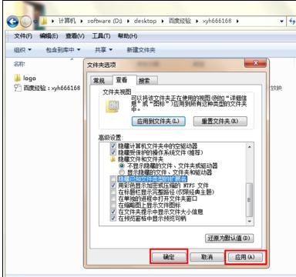Expand the 组织 dropdown
This screenshot has height=277, width=296.
click(x=22, y=50)
